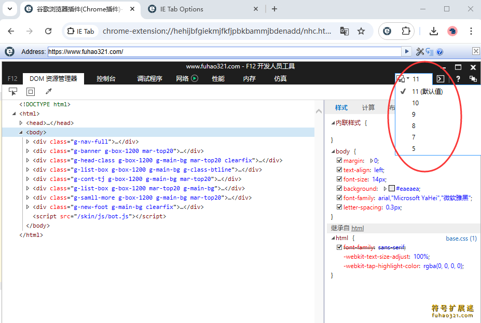481x323 pixels.
Task: Switch to the 控制台 tab
Action: point(106,79)
